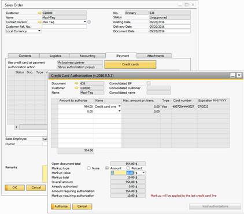This screenshot has width=244, height=214.
Task: Click Cancel in the Sales Order window
Action: click(36, 187)
